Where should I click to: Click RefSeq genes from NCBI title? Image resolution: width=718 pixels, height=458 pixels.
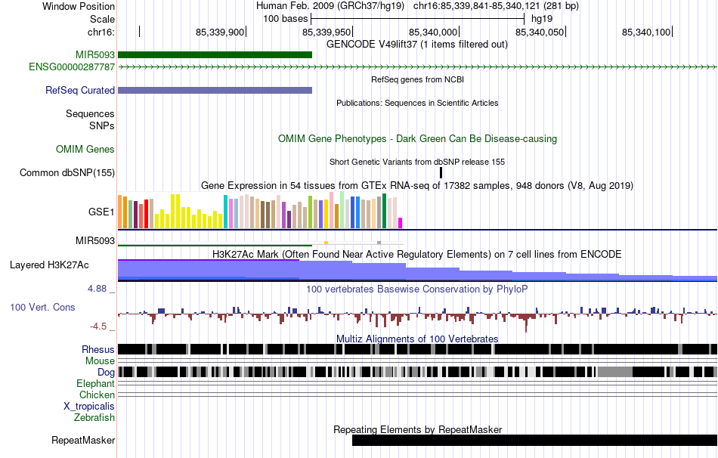(417, 79)
